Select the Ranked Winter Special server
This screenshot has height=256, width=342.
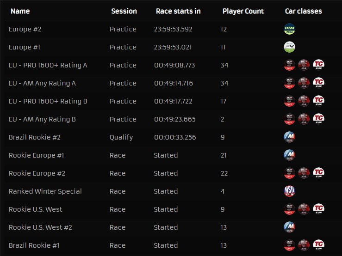point(45,191)
